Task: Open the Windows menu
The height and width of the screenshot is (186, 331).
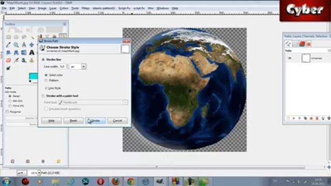Action: pos(162,8)
